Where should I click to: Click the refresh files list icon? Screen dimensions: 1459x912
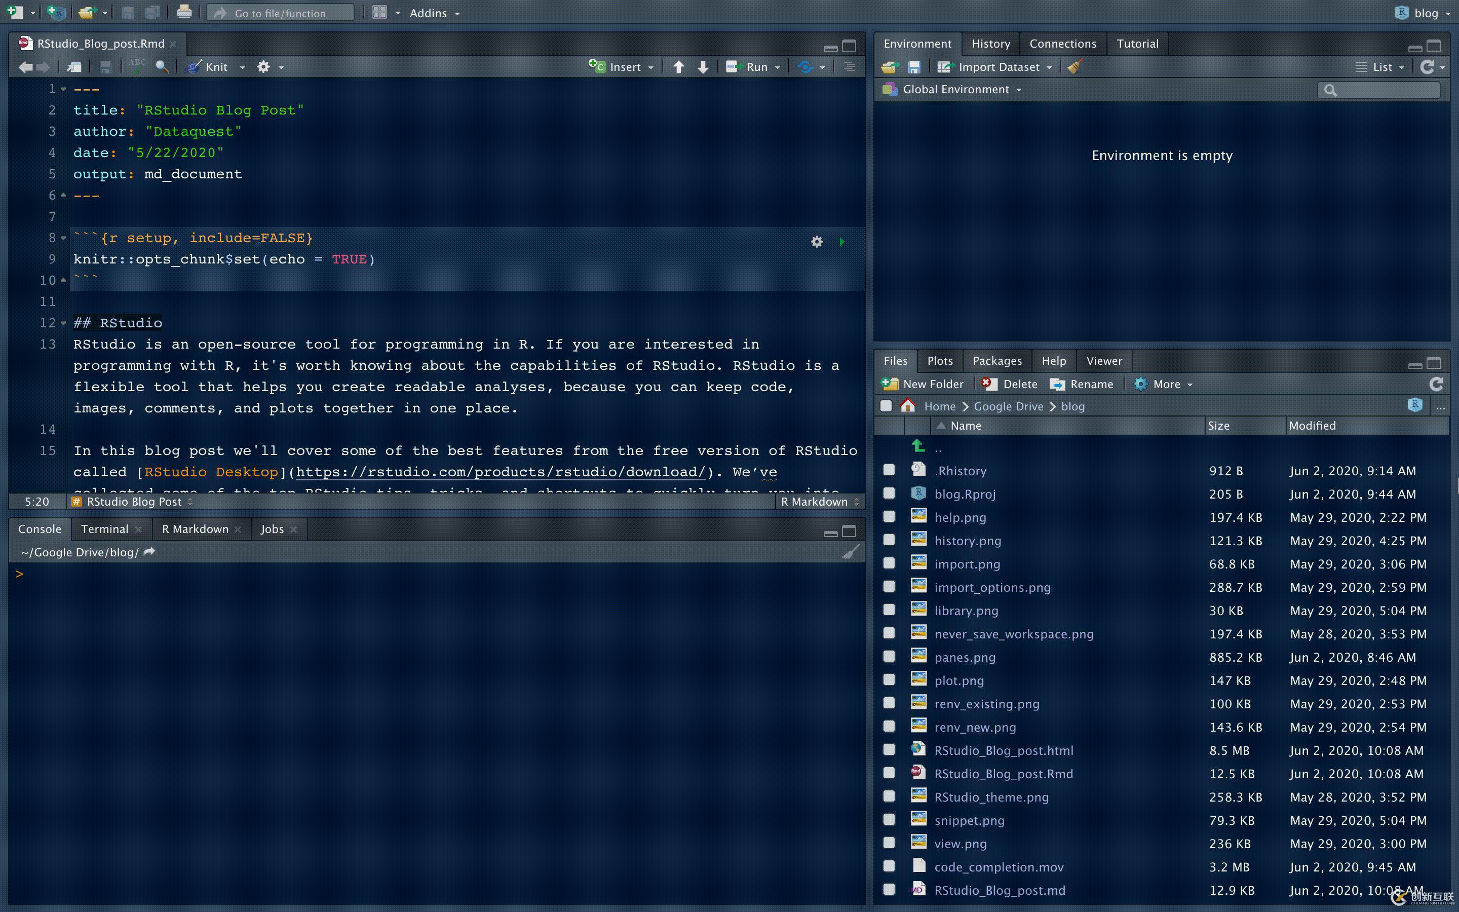[1436, 384]
